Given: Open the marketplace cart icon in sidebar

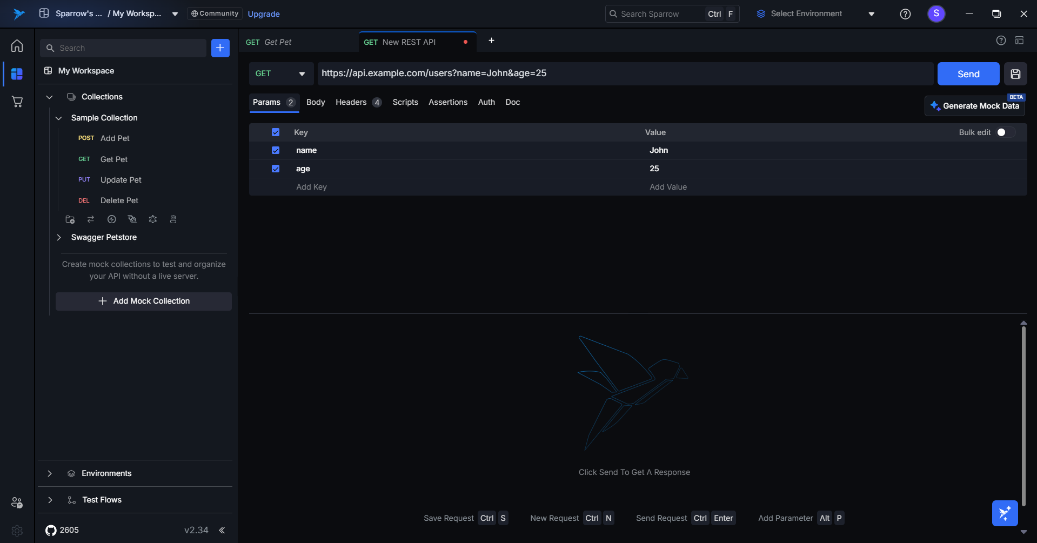Looking at the screenshot, I should click(x=17, y=102).
